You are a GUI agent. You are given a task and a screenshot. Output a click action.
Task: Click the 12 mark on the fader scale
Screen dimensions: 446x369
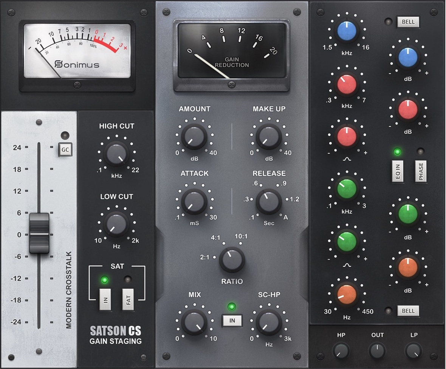(17, 191)
